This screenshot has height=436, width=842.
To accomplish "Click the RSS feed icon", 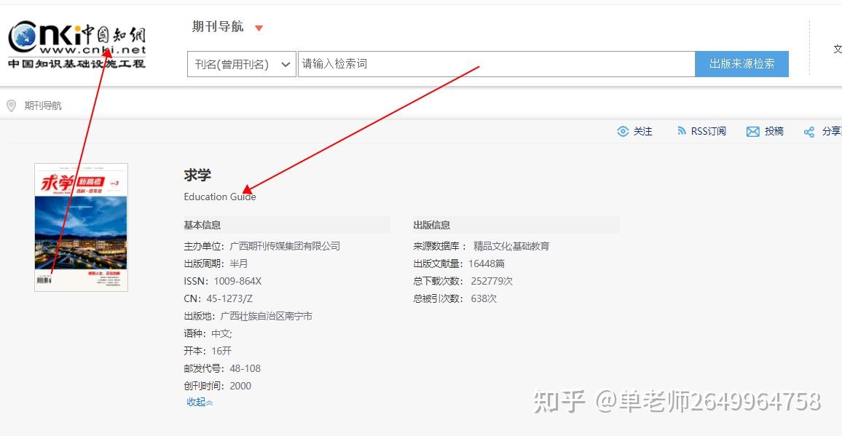I will point(682,131).
